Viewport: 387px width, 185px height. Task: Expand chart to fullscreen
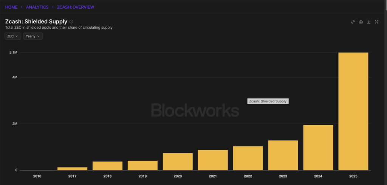[377, 22]
